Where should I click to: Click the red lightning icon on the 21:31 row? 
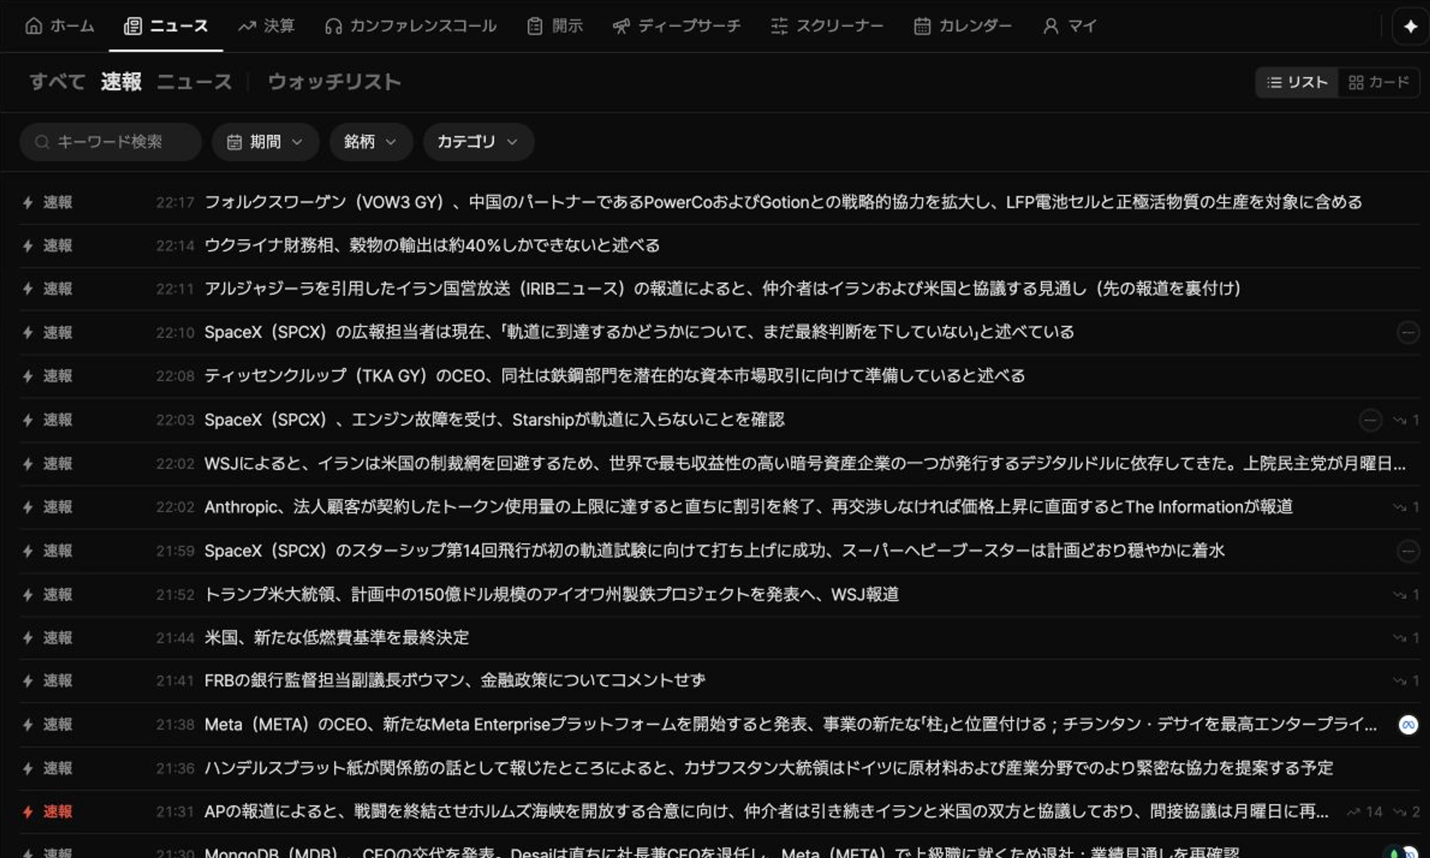(x=27, y=812)
